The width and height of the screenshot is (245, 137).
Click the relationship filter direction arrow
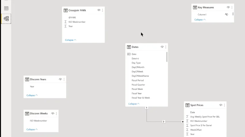coord(164,121)
